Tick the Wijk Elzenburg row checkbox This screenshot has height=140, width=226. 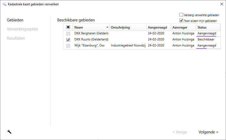pos(68,46)
